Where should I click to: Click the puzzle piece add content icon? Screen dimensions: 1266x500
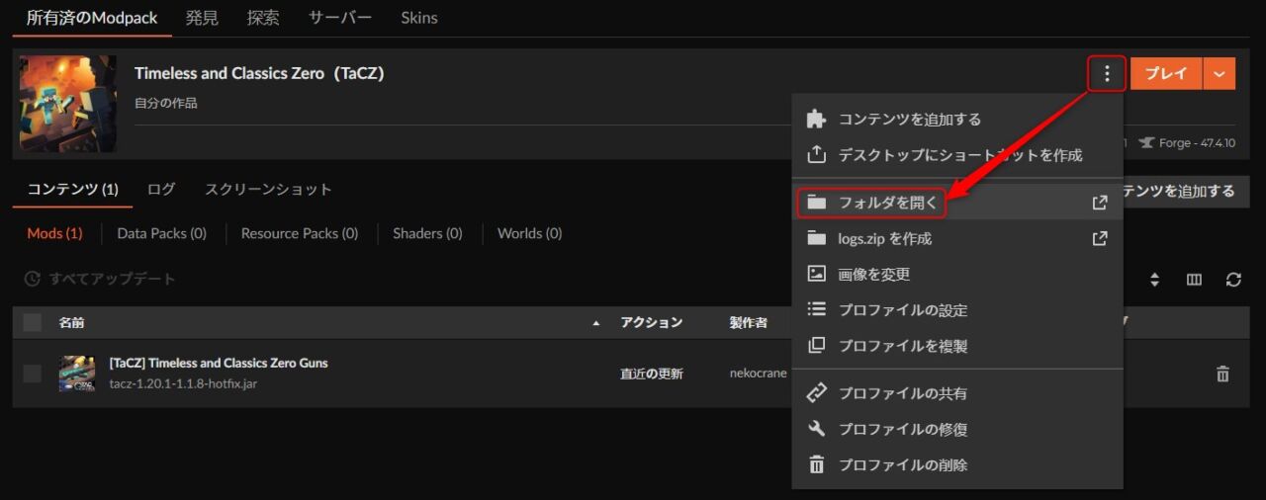tap(816, 120)
